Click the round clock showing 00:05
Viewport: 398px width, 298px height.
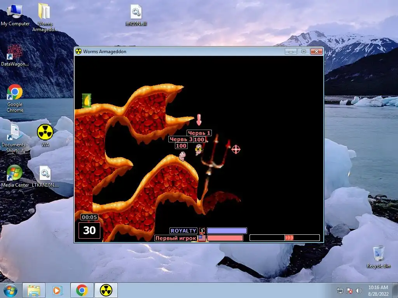89,217
